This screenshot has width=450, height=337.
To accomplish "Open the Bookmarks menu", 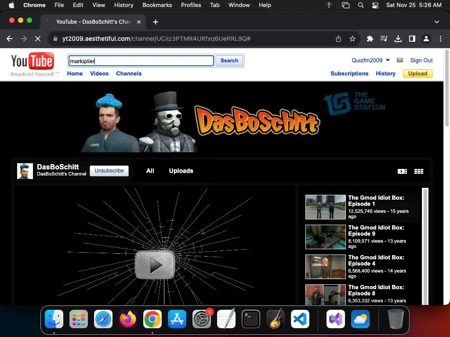I will click(157, 5).
